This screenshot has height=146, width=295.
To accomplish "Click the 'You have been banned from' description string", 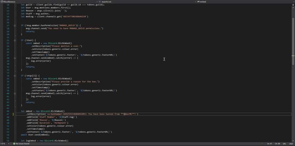I will (91, 114).
